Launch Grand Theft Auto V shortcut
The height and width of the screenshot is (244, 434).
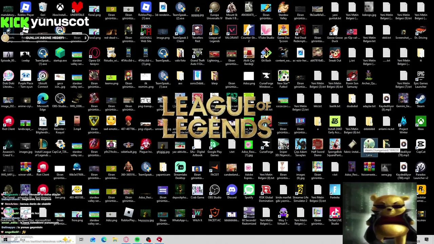(197, 56)
